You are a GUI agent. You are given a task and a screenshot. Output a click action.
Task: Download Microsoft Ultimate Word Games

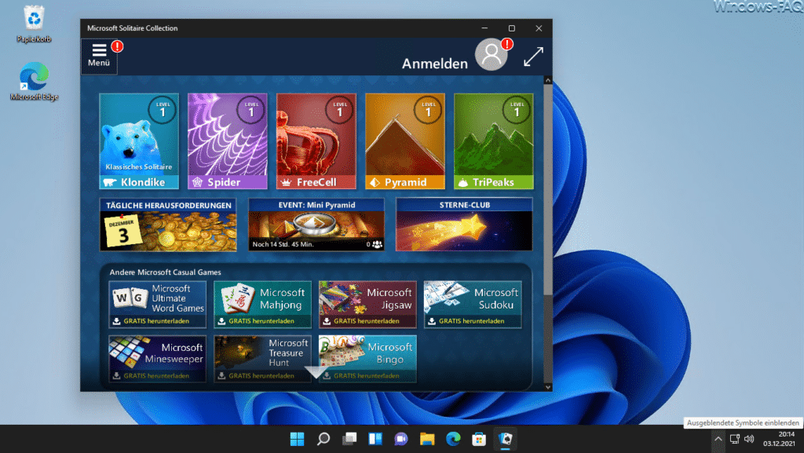click(x=157, y=305)
